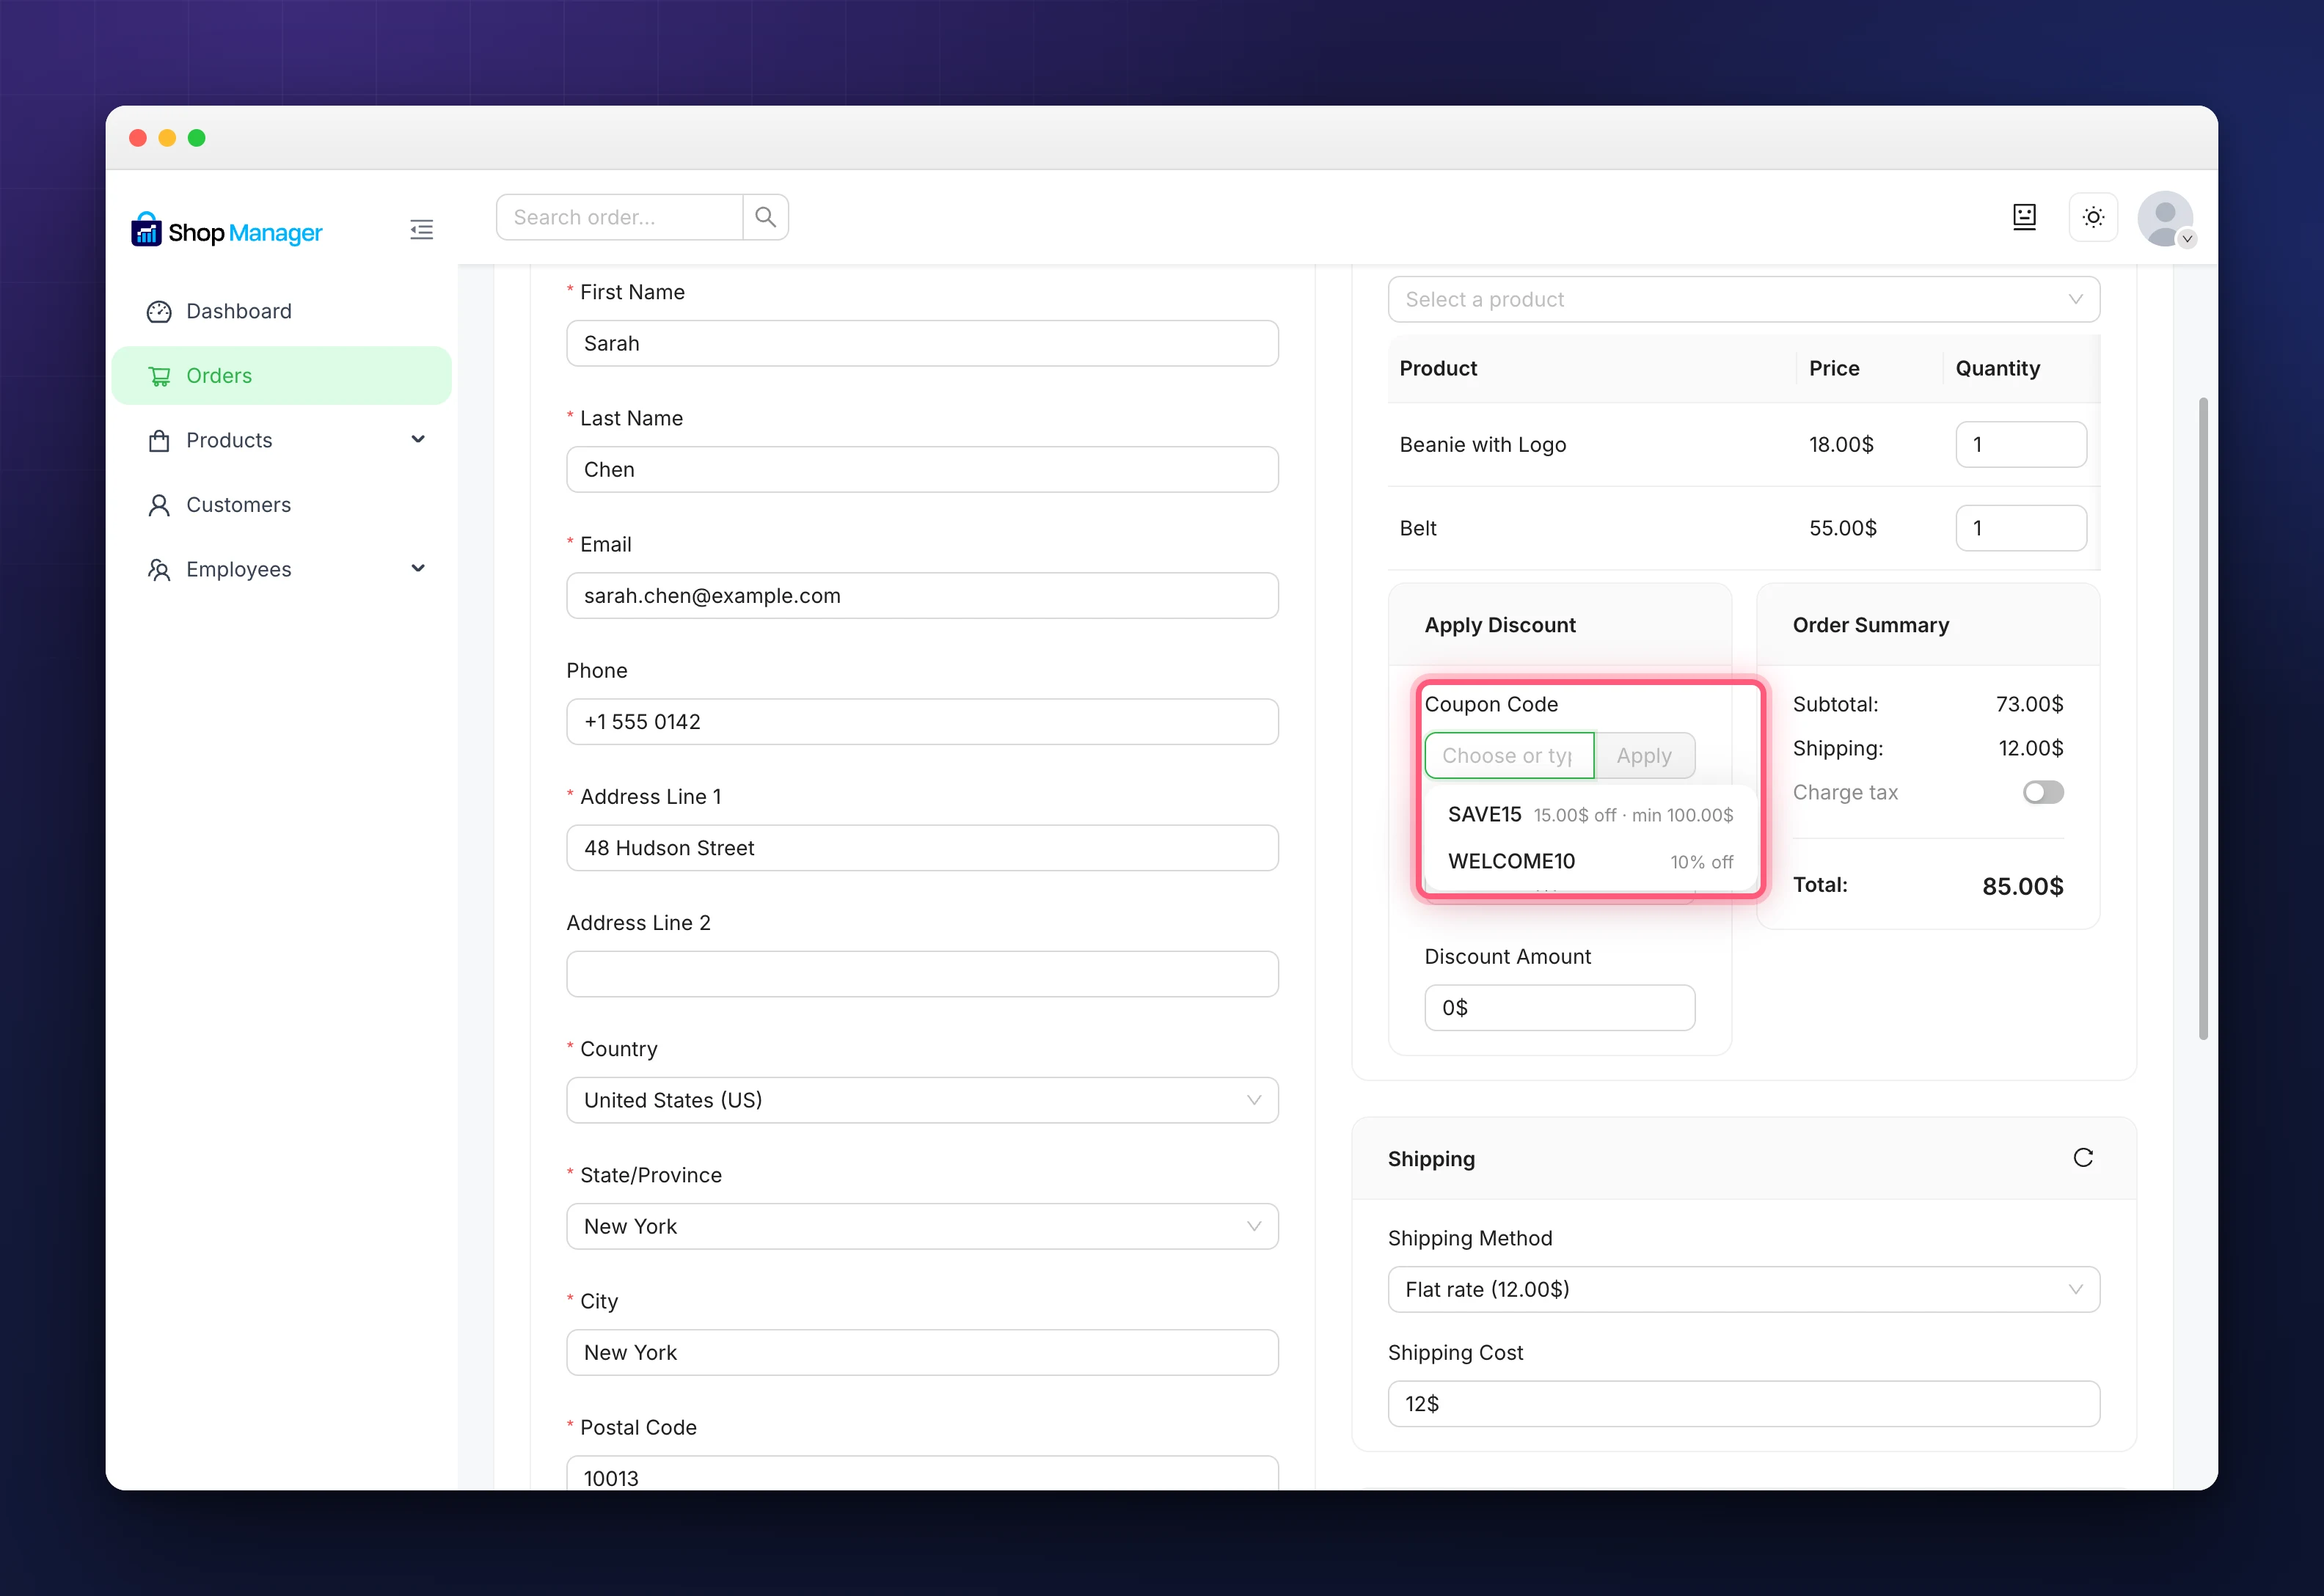Open the notes icon in header
This screenshot has width=2324, height=1596.
click(2024, 217)
